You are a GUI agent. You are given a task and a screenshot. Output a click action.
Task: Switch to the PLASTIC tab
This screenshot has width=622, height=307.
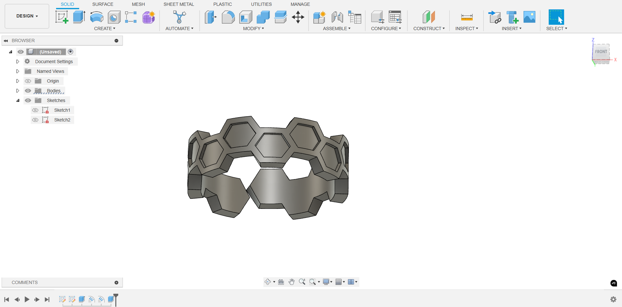point(223,4)
